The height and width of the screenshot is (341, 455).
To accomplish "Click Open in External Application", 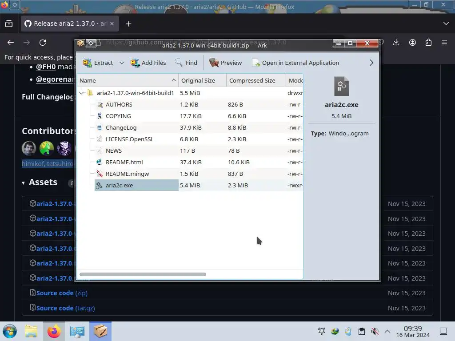I will tap(295, 63).
